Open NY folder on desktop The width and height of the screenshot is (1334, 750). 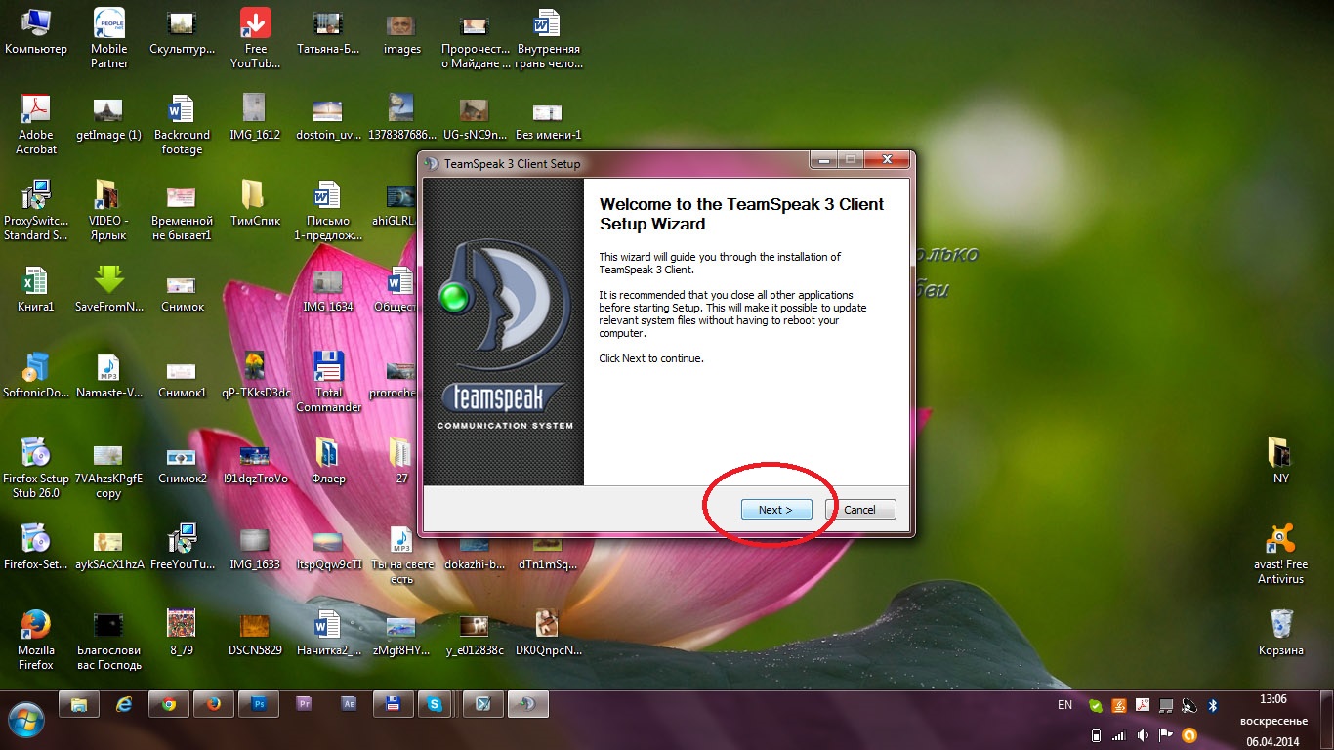(x=1280, y=460)
